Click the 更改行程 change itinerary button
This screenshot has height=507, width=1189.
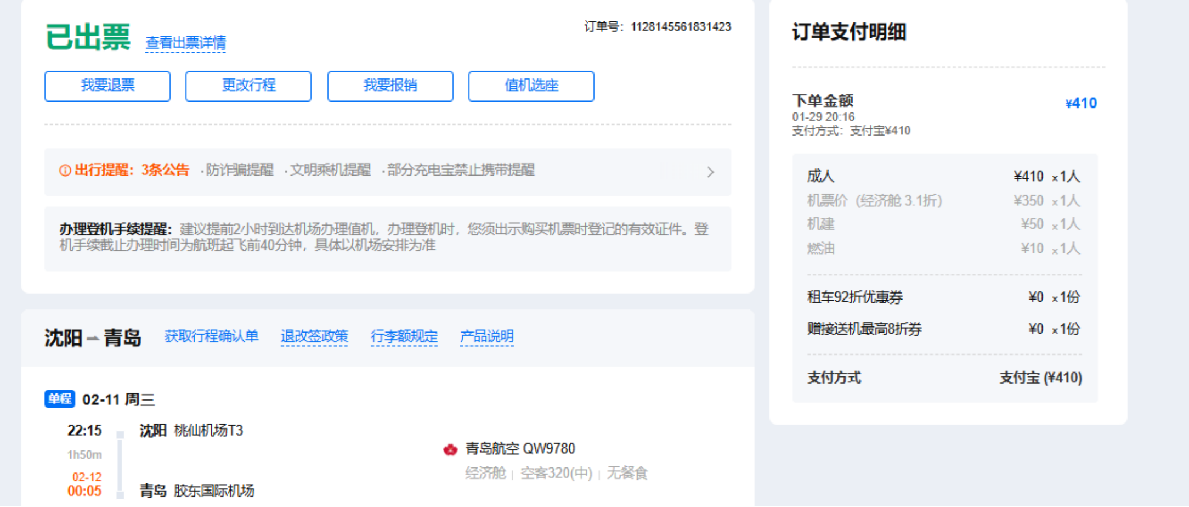click(248, 86)
